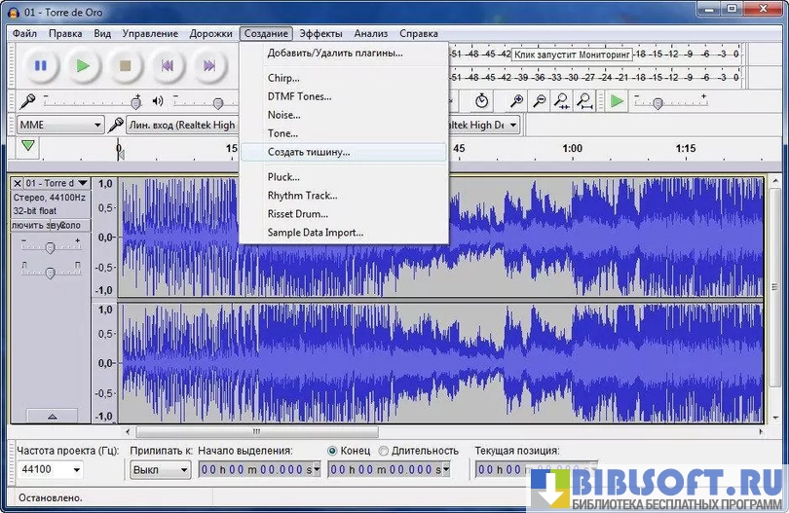The width and height of the screenshot is (789, 513).
Task: Toggle the Соло button on track
Action: coord(73,225)
